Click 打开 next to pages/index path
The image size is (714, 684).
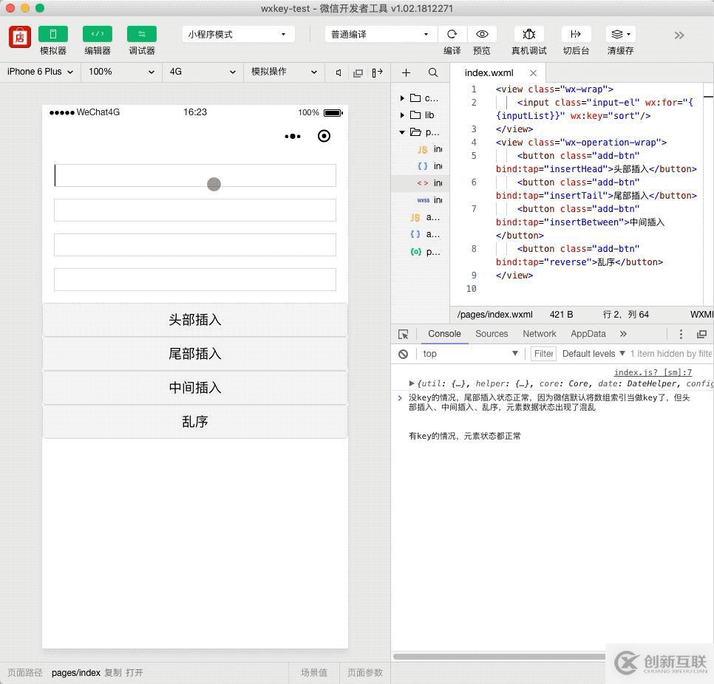[x=135, y=673]
